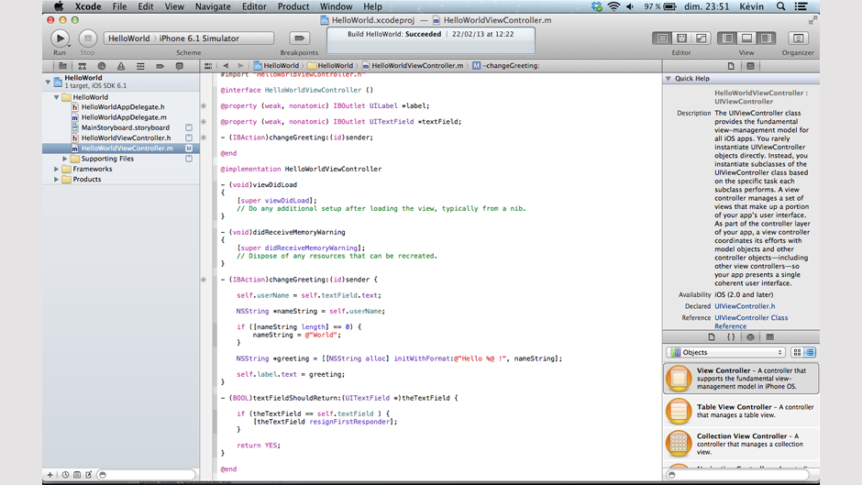Screen dimensions: 862x485
Task: Select the View Controller library object
Action: pos(741,379)
